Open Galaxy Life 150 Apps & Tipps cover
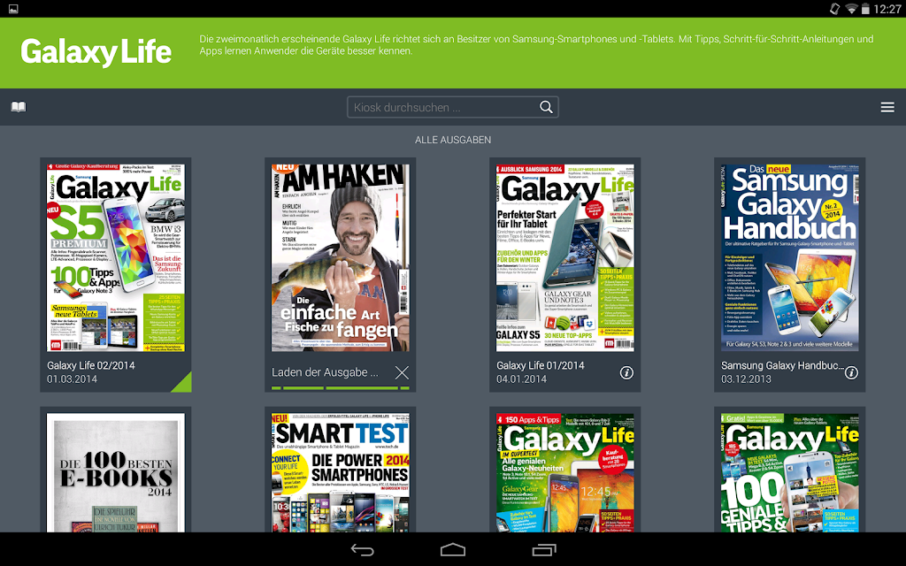 [x=565, y=472]
